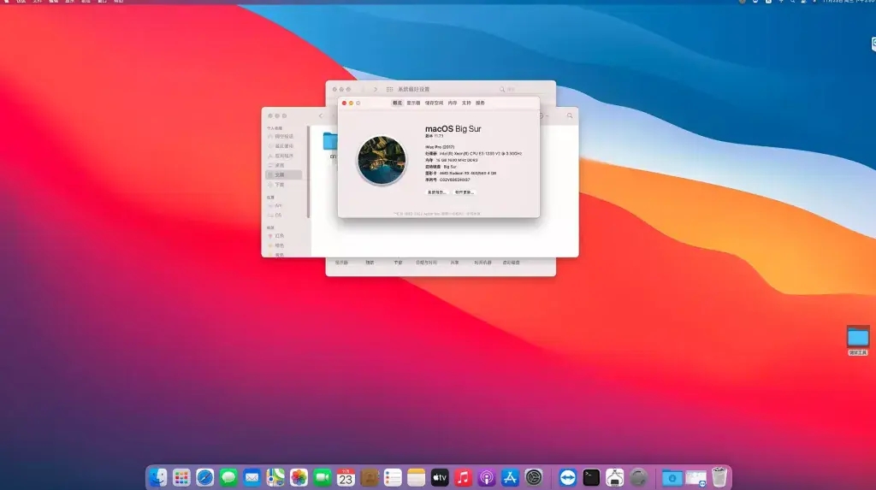Select 隔空投送 in Finder sidebar
Viewport: 876px width, 490px height.
284,136
